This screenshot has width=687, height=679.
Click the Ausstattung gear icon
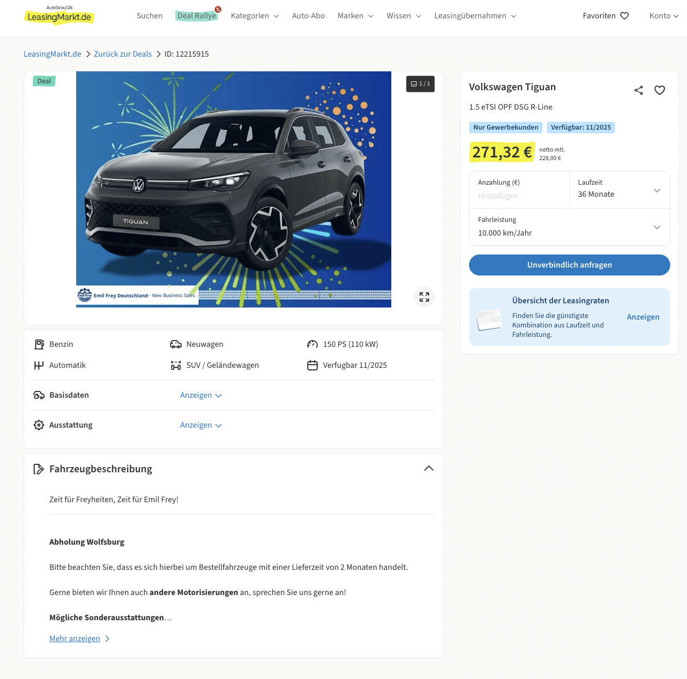[x=39, y=425]
